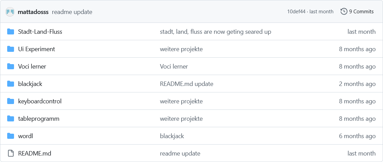Click the tableprogramm folder icon
Screen dimensions: 383x162
point(11,119)
